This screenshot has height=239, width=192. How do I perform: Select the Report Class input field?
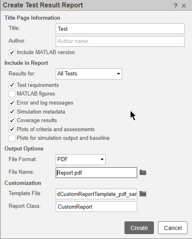coord(96,207)
